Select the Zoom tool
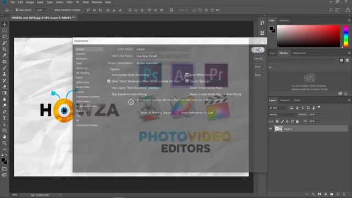 pos(4,143)
